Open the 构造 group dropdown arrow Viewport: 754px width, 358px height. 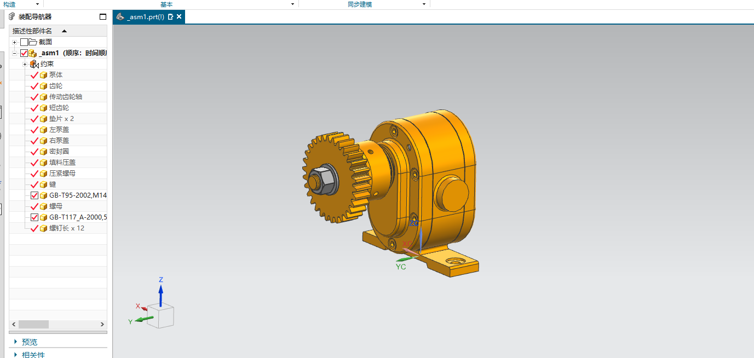click(x=37, y=4)
